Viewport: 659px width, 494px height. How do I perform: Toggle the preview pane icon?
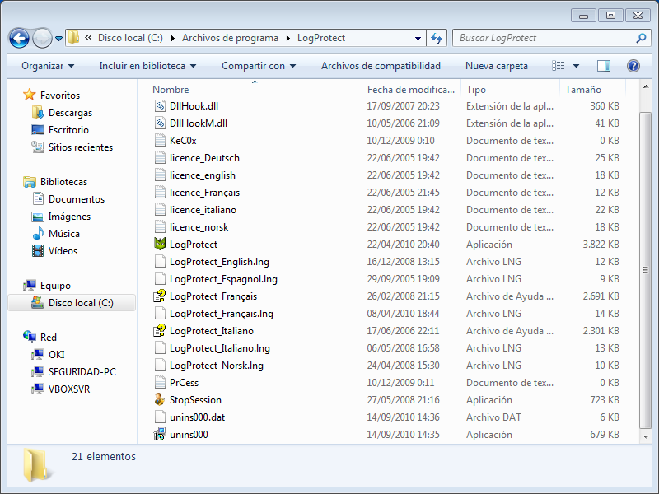pos(604,66)
